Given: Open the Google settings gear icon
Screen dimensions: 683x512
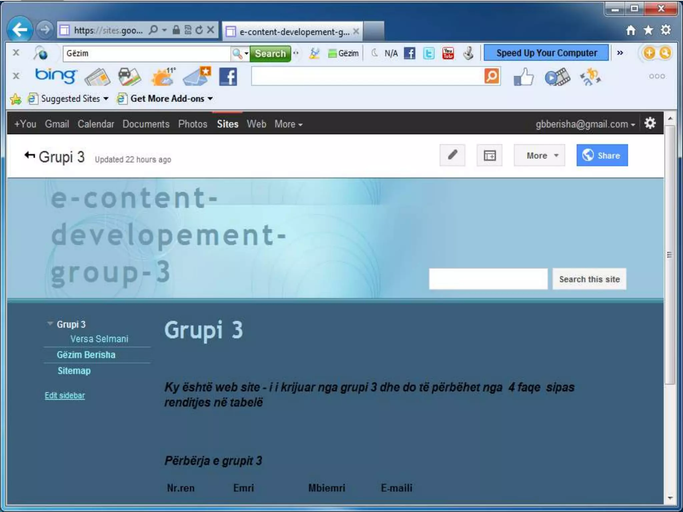Looking at the screenshot, I should pos(650,124).
